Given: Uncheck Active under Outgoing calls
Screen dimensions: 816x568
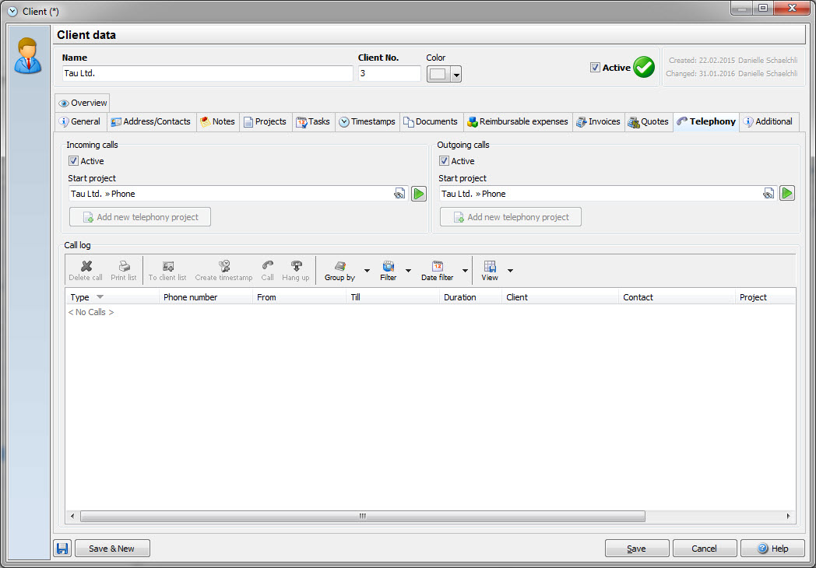Looking at the screenshot, I should [x=445, y=161].
